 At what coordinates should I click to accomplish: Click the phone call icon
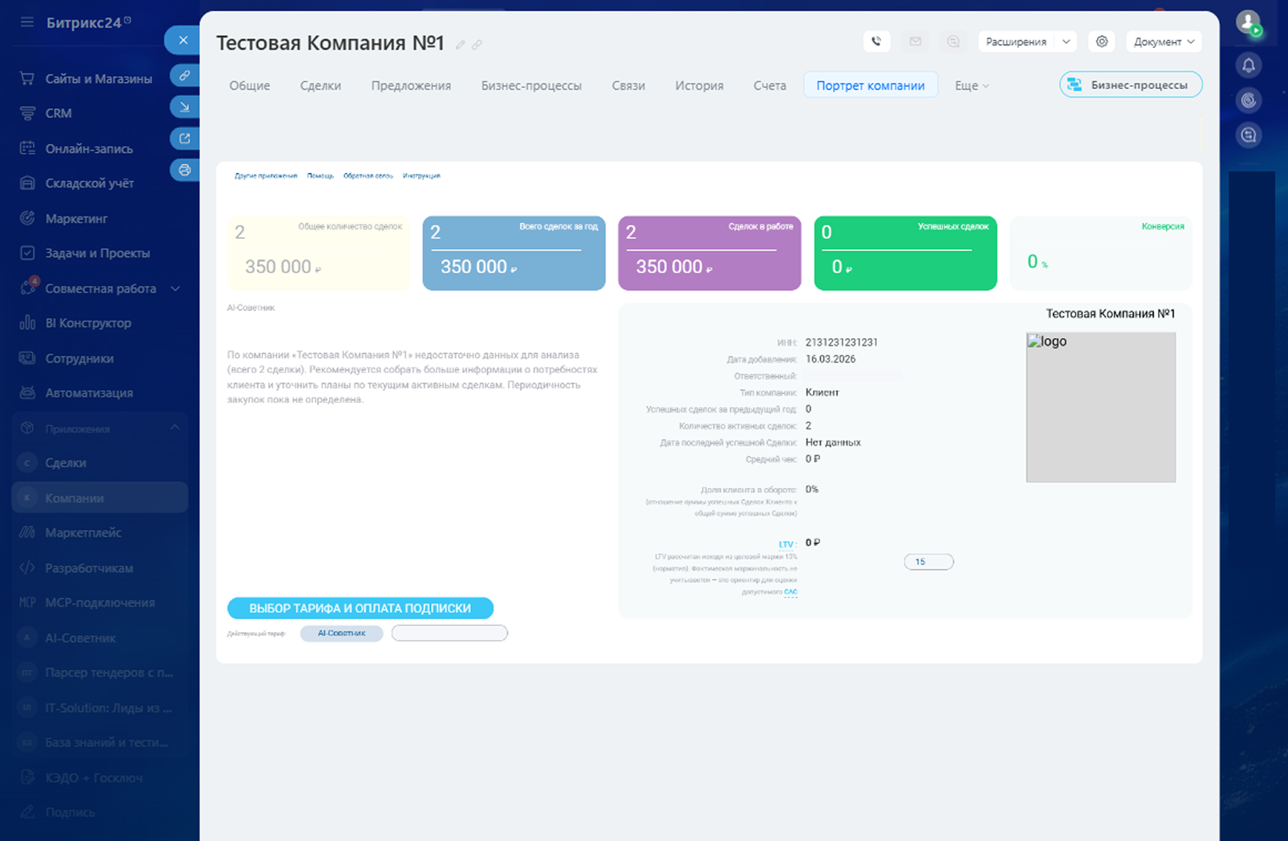tap(876, 42)
